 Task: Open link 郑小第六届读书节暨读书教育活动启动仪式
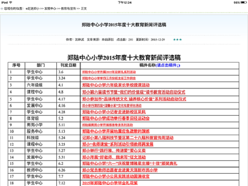134,92
